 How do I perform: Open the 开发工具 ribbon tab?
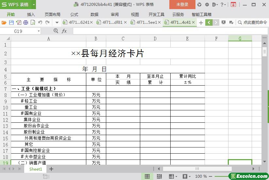pyautogui.click(x=156, y=15)
